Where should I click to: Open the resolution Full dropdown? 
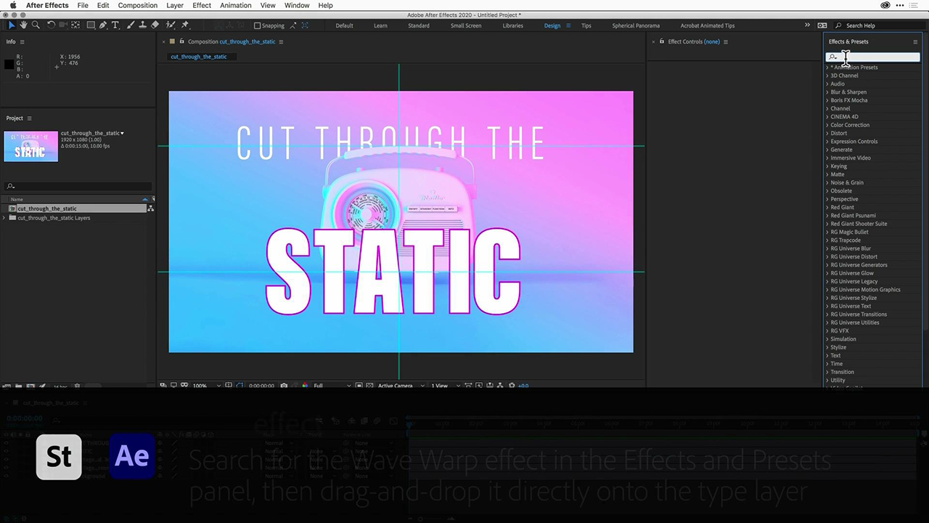tap(332, 386)
